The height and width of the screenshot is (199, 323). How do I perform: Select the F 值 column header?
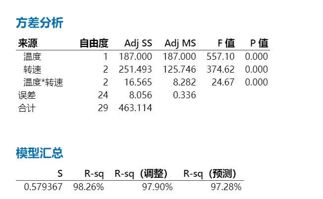tap(226, 43)
